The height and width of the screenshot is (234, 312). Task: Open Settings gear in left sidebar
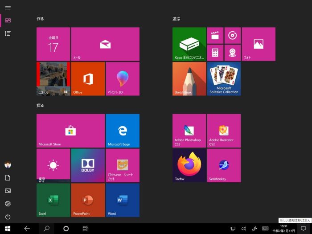tap(8, 204)
